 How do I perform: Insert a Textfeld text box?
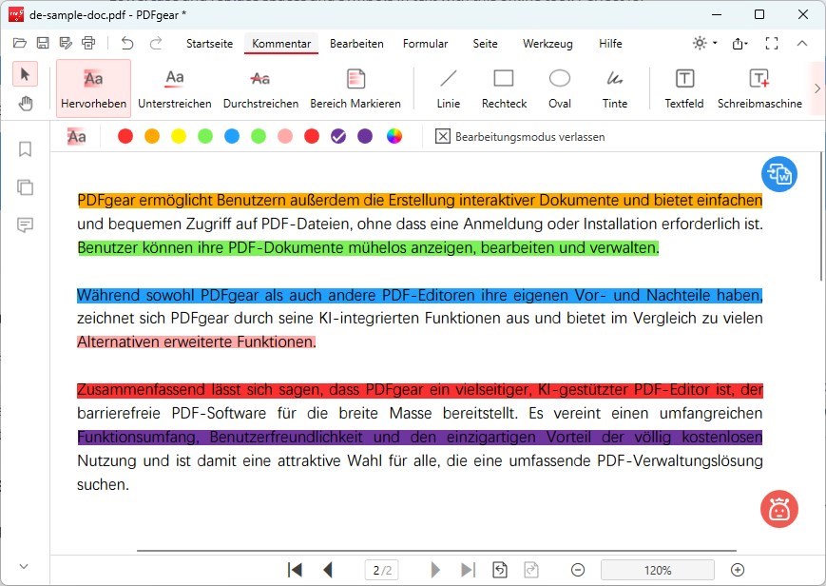[x=684, y=88]
